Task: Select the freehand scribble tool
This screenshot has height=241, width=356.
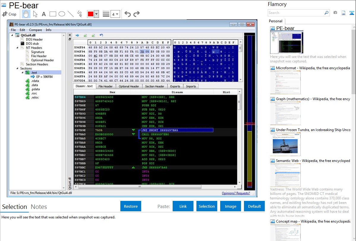Action: click(x=80, y=14)
